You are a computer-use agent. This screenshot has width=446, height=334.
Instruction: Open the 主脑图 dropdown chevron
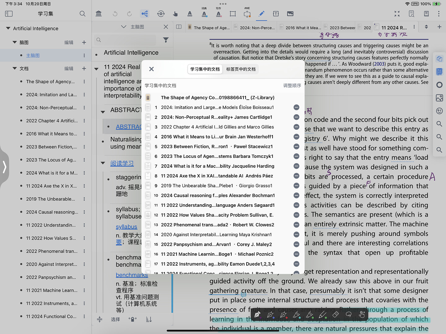[x=124, y=27]
